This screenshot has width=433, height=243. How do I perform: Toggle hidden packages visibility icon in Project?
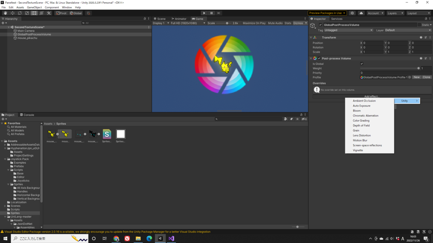pyautogui.click(x=304, y=119)
